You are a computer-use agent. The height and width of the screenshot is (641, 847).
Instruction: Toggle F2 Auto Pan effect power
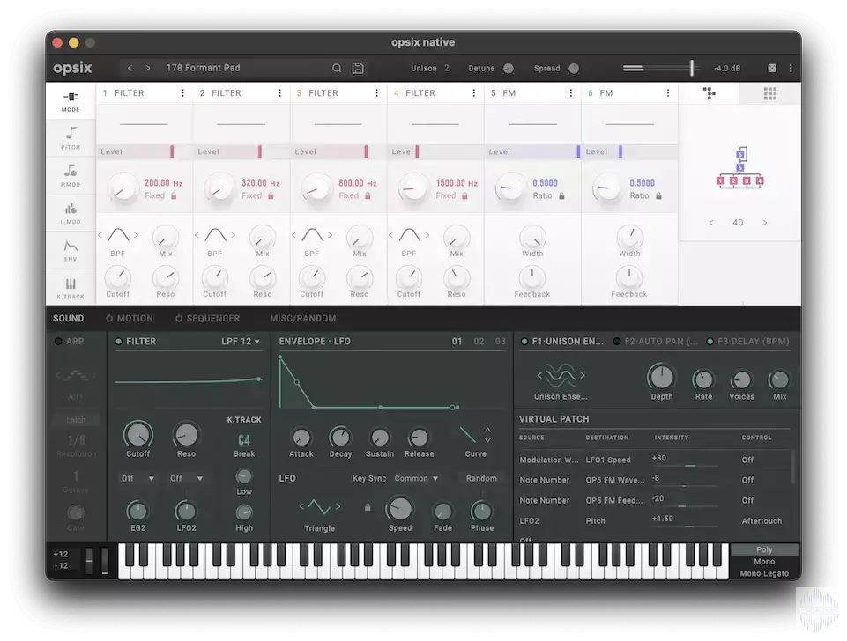[x=616, y=341]
